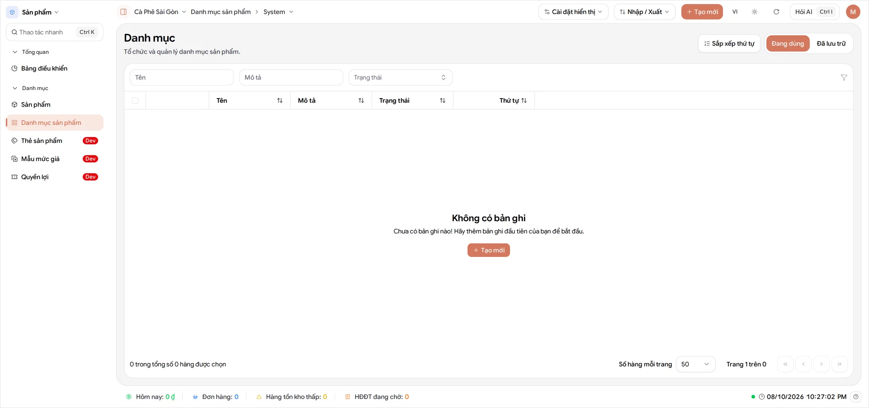Click Sắp xếp thứ tự button
The image size is (869, 408).
coord(729,43)
